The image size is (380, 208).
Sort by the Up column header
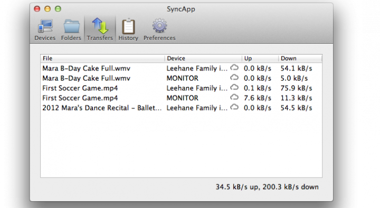(x=260, y=58)
